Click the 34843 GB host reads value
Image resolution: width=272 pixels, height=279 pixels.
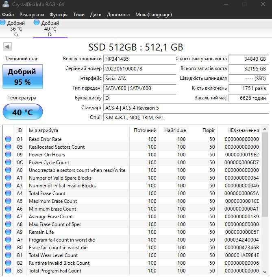249,59
